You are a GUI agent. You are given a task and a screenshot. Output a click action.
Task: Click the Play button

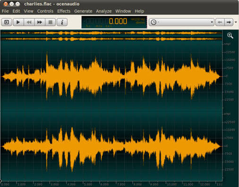[x=18, y=22]
